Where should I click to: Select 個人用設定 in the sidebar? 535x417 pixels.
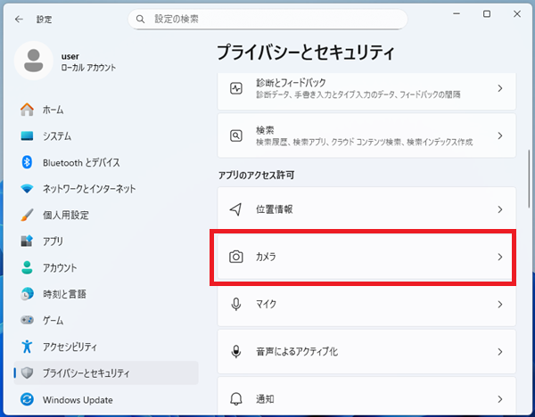[x=106, y=215]
